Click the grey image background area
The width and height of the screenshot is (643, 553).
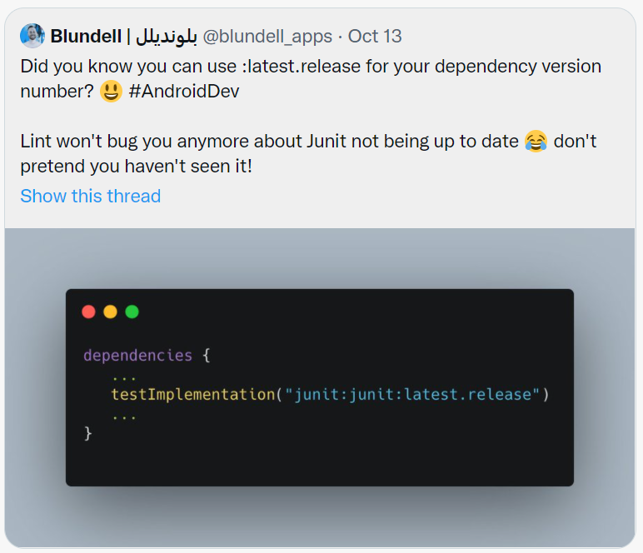[x=320, y=258]
